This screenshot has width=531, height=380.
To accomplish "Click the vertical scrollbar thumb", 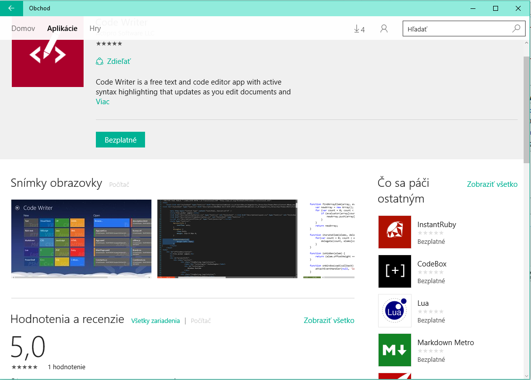I will click(526, 109).
